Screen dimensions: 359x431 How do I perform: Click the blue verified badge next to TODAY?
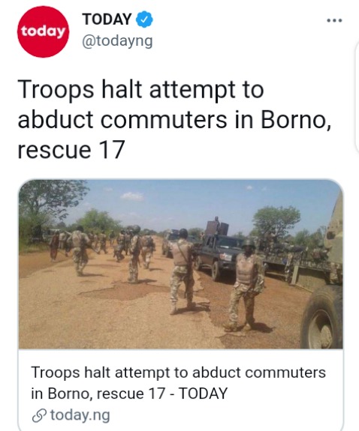point(145,19)
